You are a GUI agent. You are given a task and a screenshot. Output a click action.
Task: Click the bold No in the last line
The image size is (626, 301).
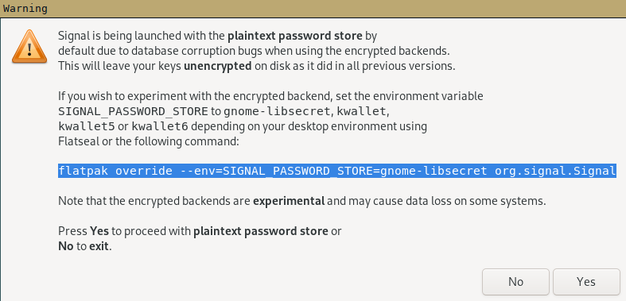(x=66, y=246)
